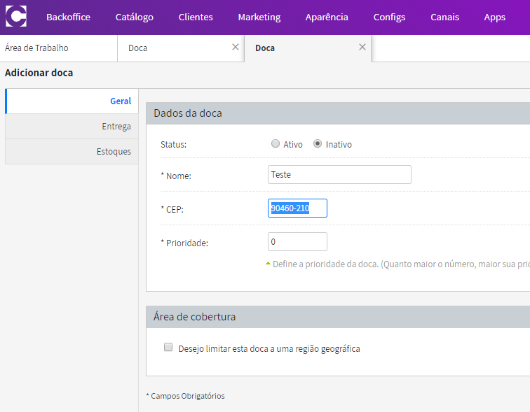530x412 pixels.
Task: Focus the CEP input field
Action: coord(297,208)
